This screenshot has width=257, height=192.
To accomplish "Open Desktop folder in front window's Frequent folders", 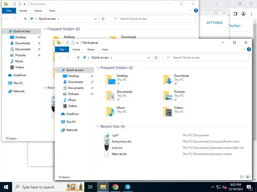I will [x=117, y=79].
